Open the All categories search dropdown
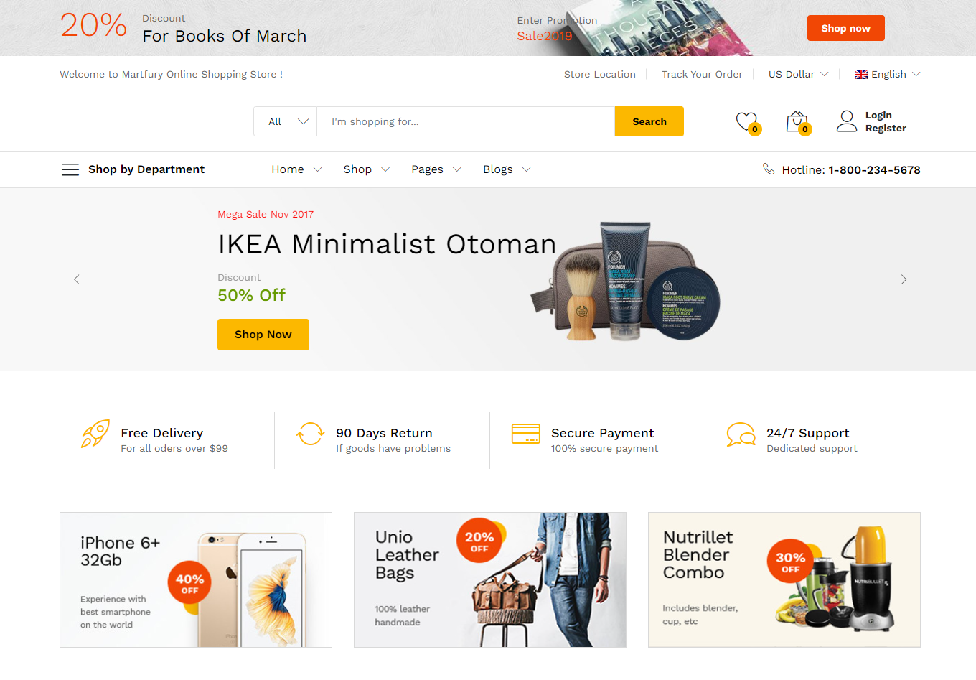Image resolution: width=976 pixels, height=680 pixels. pos(285,121)
